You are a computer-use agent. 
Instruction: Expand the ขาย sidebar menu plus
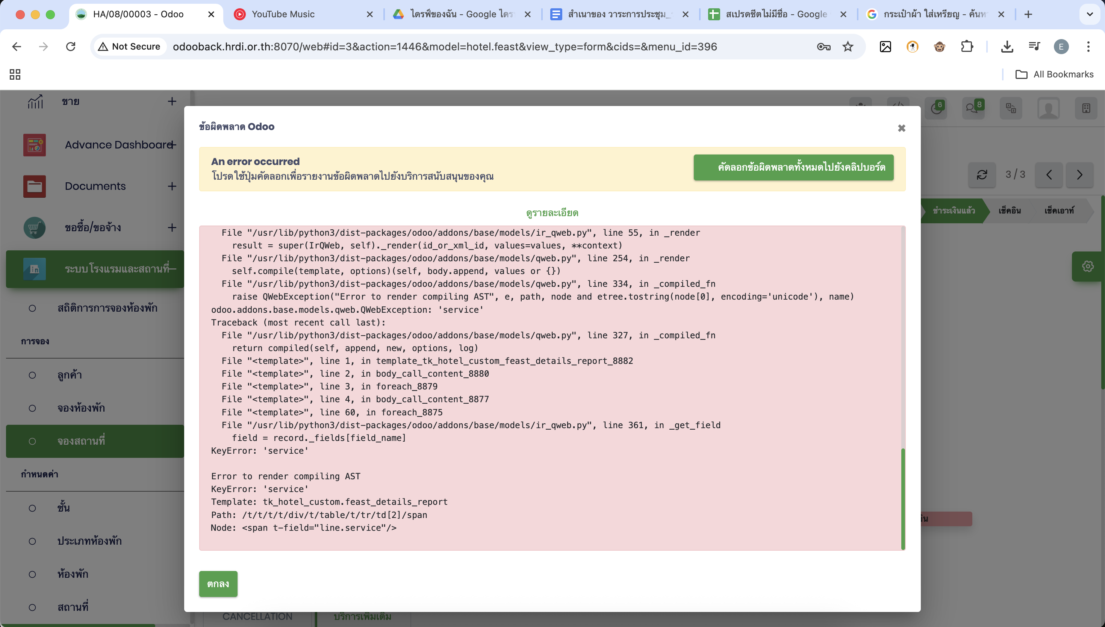point(172,101)
